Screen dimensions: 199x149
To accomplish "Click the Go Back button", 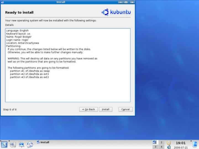I will pos(88,109).
